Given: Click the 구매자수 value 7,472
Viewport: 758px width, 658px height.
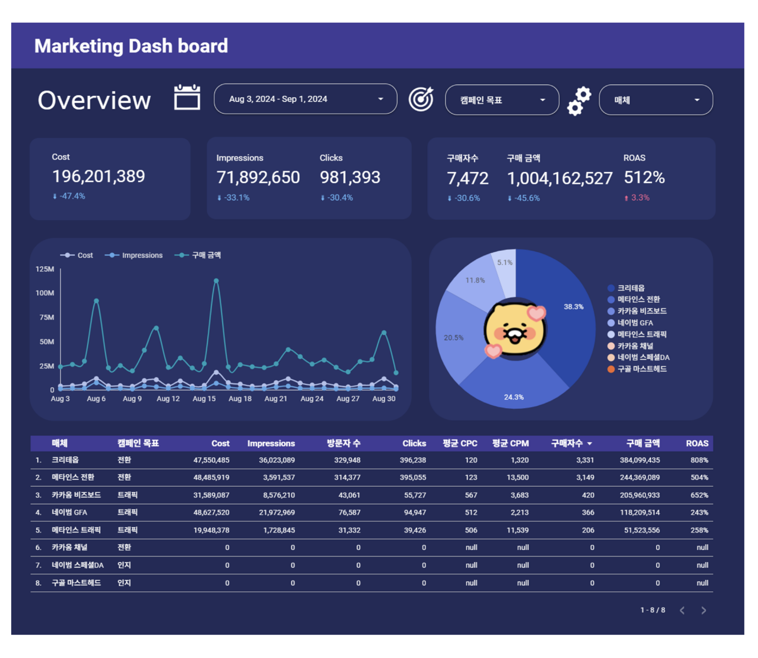Looking at the screenshot, I should (x=467, y=178).
